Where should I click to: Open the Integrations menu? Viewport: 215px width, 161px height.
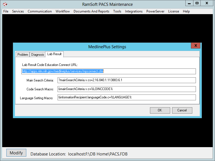[x=134, y=11]
